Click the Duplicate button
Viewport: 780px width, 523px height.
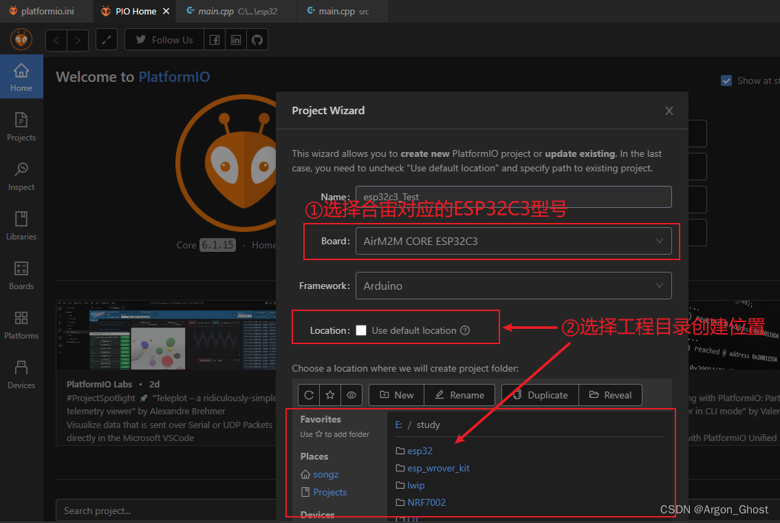tap(540, 394)
